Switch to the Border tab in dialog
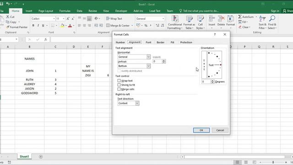 click(x=161, y=42)
